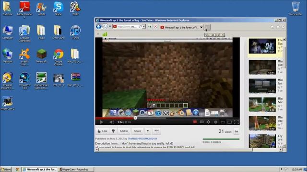Viewport: 307px width, 172px height.
Task: Play the YouTube video
Action: (101, 122)
